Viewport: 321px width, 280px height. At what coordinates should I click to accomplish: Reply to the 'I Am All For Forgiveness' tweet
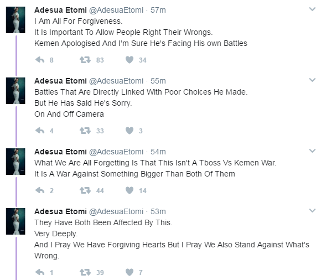point(40,60)
